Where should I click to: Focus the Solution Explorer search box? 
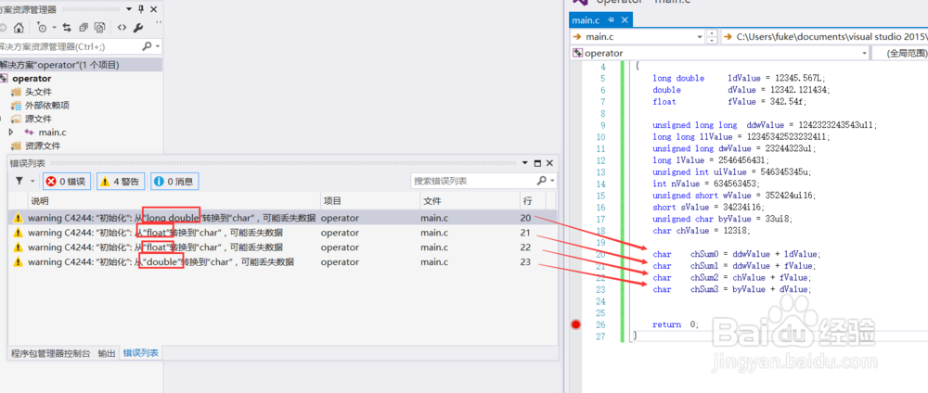click(x=70, y=46)
